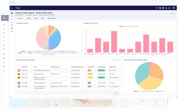The width and height of the screenshot is (178, 110).
Task: Click the headset support icon
Action: click(x=157, y=8)
